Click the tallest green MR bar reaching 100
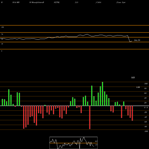This screenshot has height=149, width=149. tap(103, 94)
